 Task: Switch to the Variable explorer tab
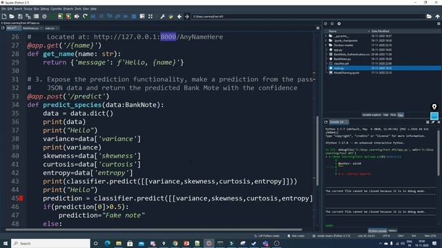pyautogui.click(x=372, y=115)
